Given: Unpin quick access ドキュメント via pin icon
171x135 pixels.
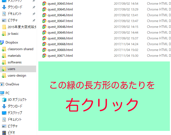Looking at the screenshot, I should click(34, 14).
